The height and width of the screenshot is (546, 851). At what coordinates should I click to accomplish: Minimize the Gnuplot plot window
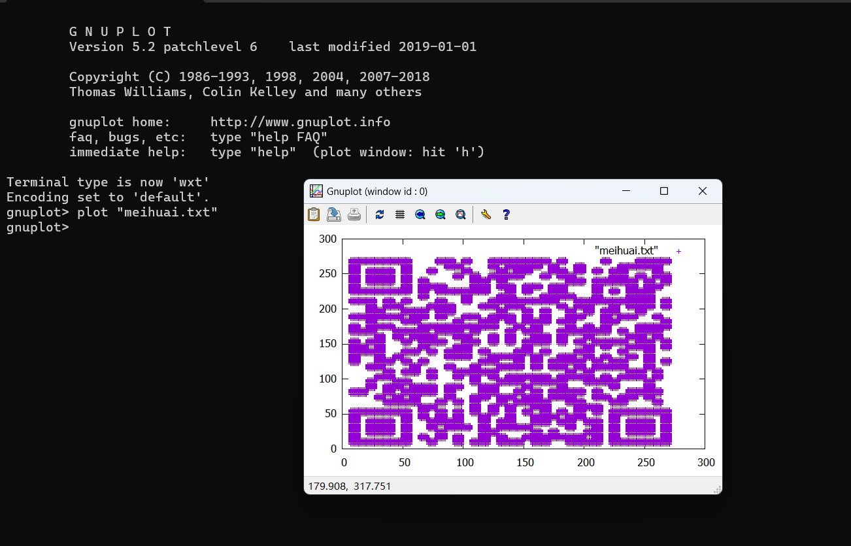pyautogui.click(x=626, y=191)
